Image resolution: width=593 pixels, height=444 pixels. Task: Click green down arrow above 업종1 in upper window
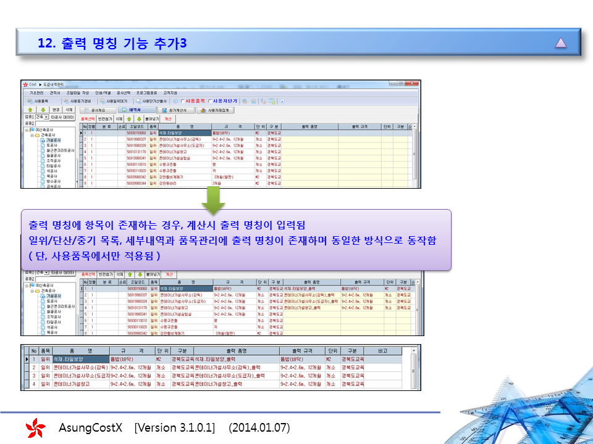click(43, 110)
